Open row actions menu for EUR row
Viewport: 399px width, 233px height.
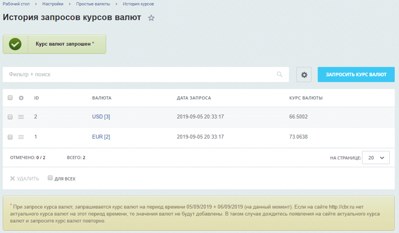tap(21, 137)
